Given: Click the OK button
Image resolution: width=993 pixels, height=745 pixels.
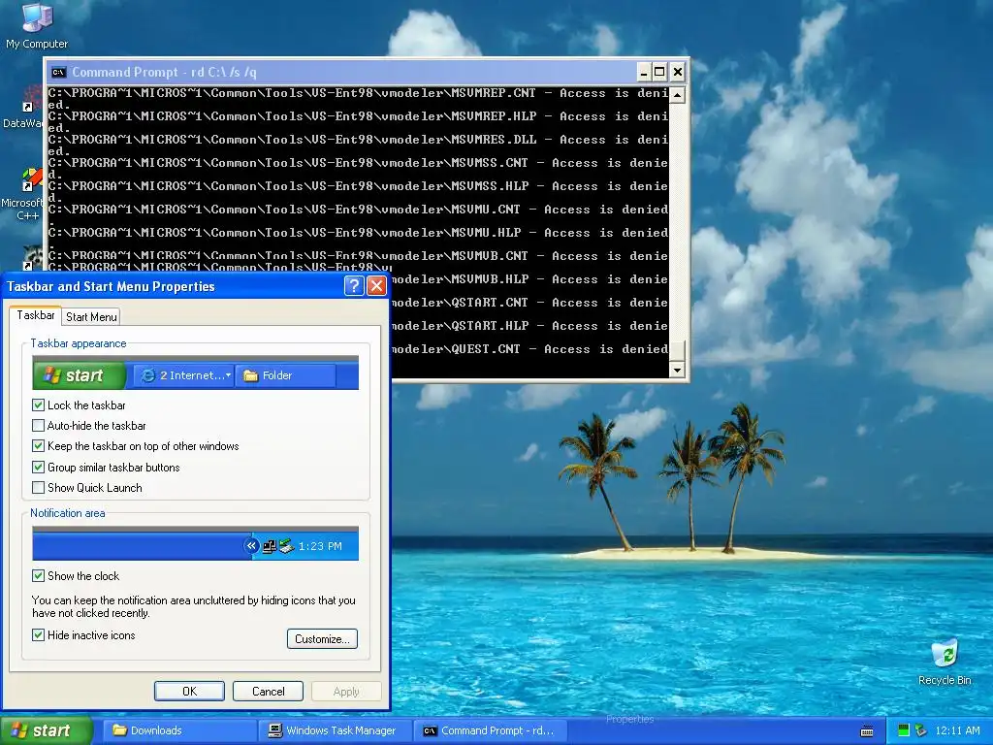Looking at the screenshot, I should click(189, 691).
